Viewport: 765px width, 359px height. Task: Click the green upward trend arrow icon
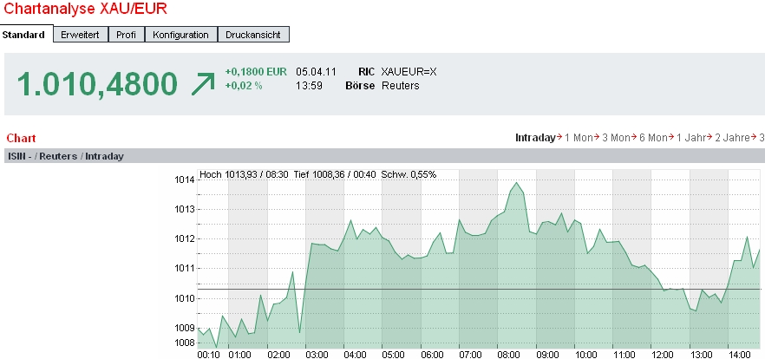[x=202, y=84]
